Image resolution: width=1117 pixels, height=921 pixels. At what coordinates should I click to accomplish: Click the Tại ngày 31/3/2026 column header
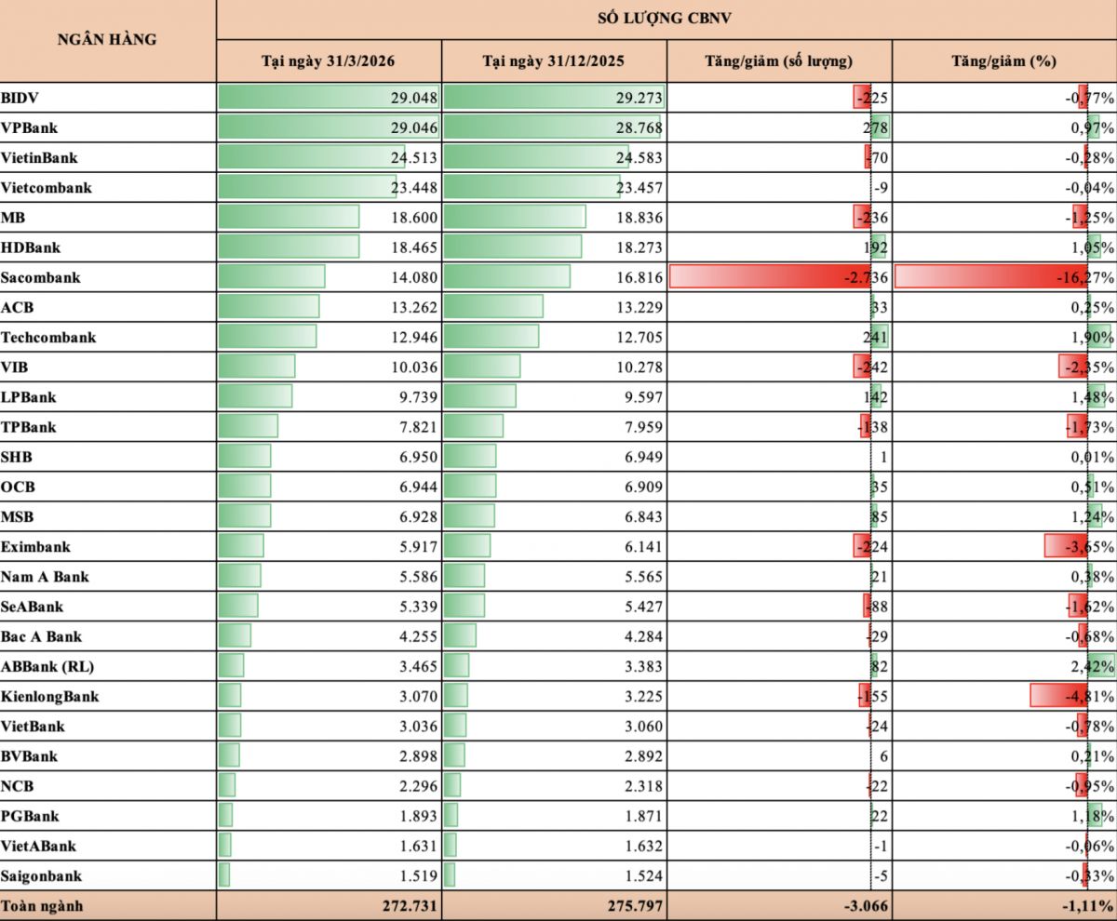[330, 60]
